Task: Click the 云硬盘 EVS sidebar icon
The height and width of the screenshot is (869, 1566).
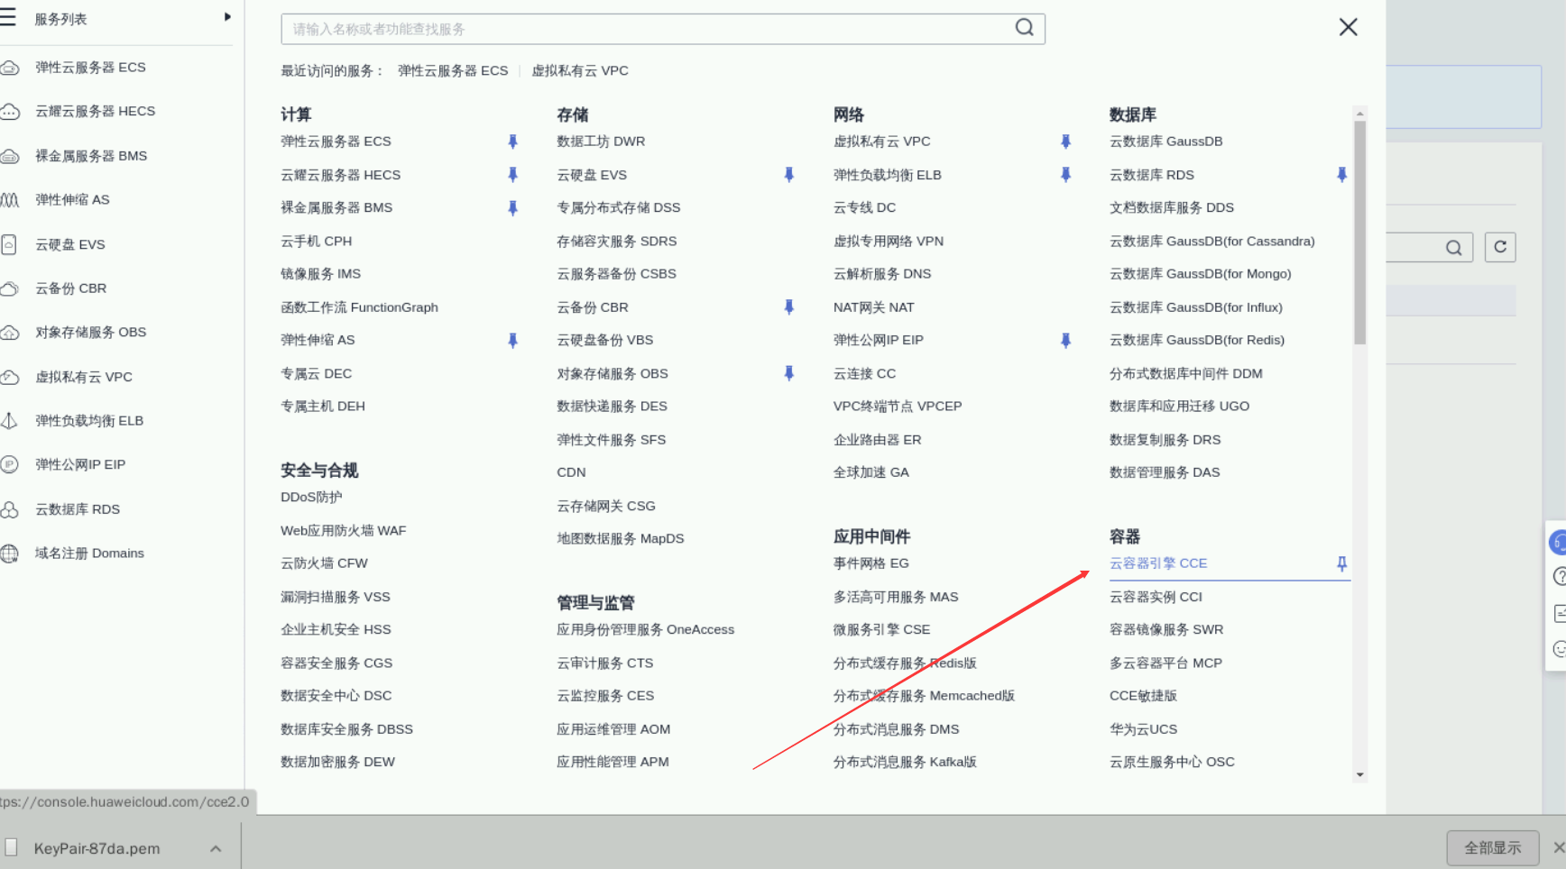Action: [9, 244]
